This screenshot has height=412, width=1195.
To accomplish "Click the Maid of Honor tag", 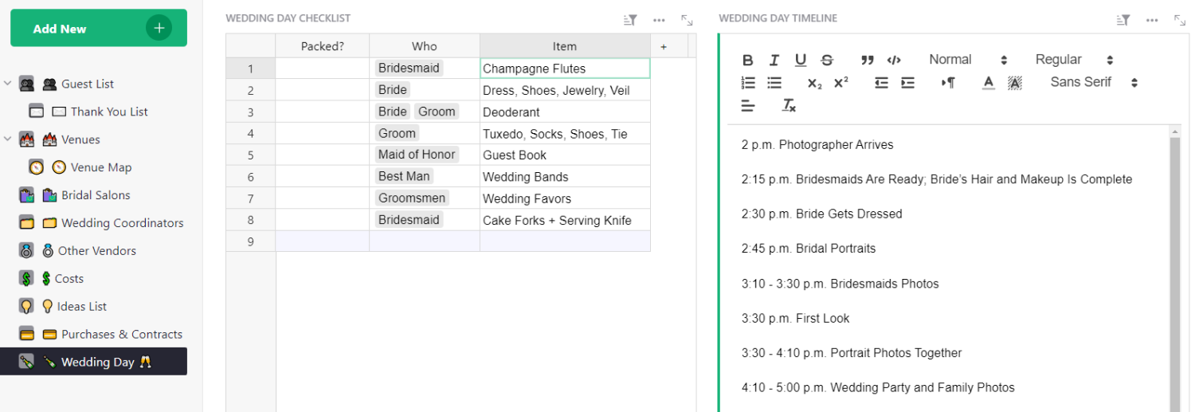I will 417,155.
